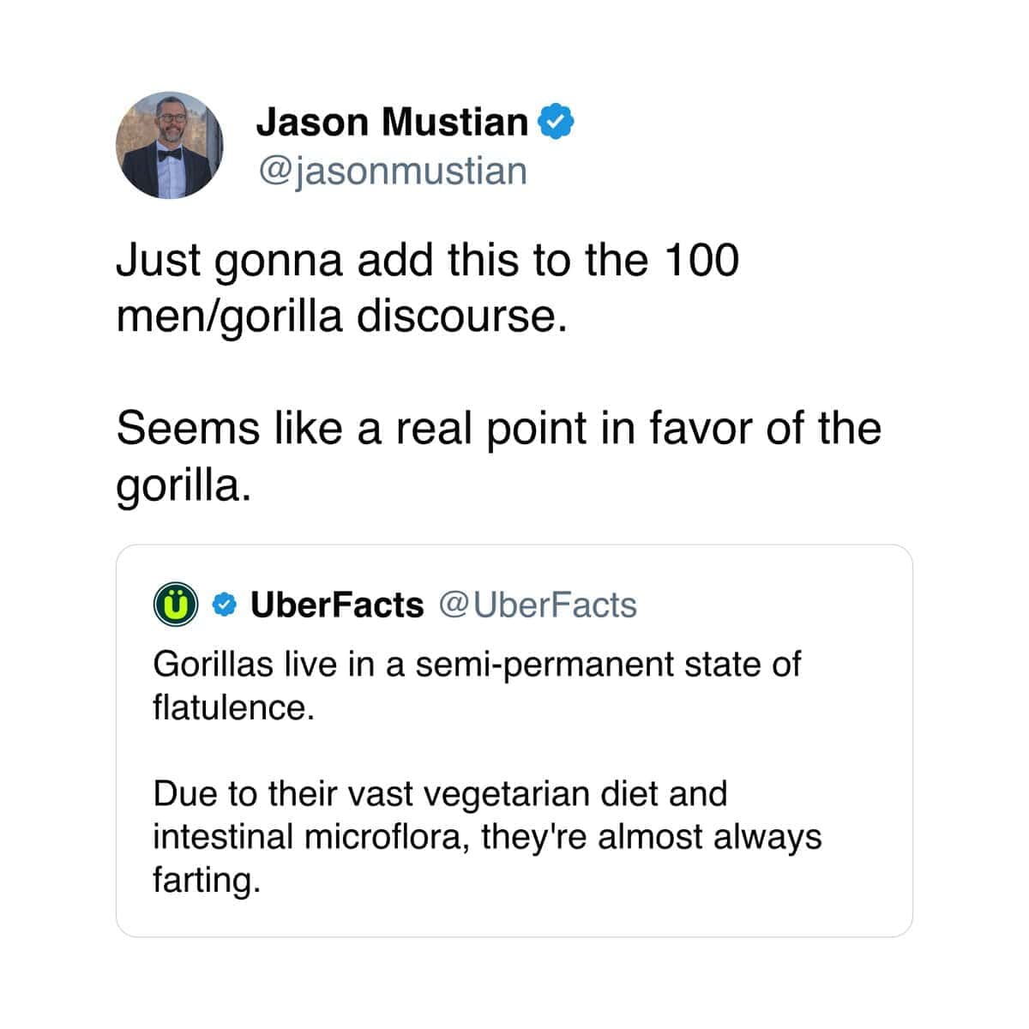The height and width of the screenshot is (1029, 1029).
Task: Click the 'Gorillas live in a semi-permanent' paragraph
Action: pos(477,686)
